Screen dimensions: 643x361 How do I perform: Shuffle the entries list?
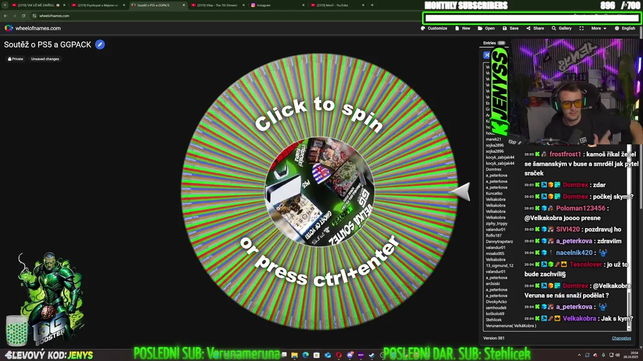[486, 55]
